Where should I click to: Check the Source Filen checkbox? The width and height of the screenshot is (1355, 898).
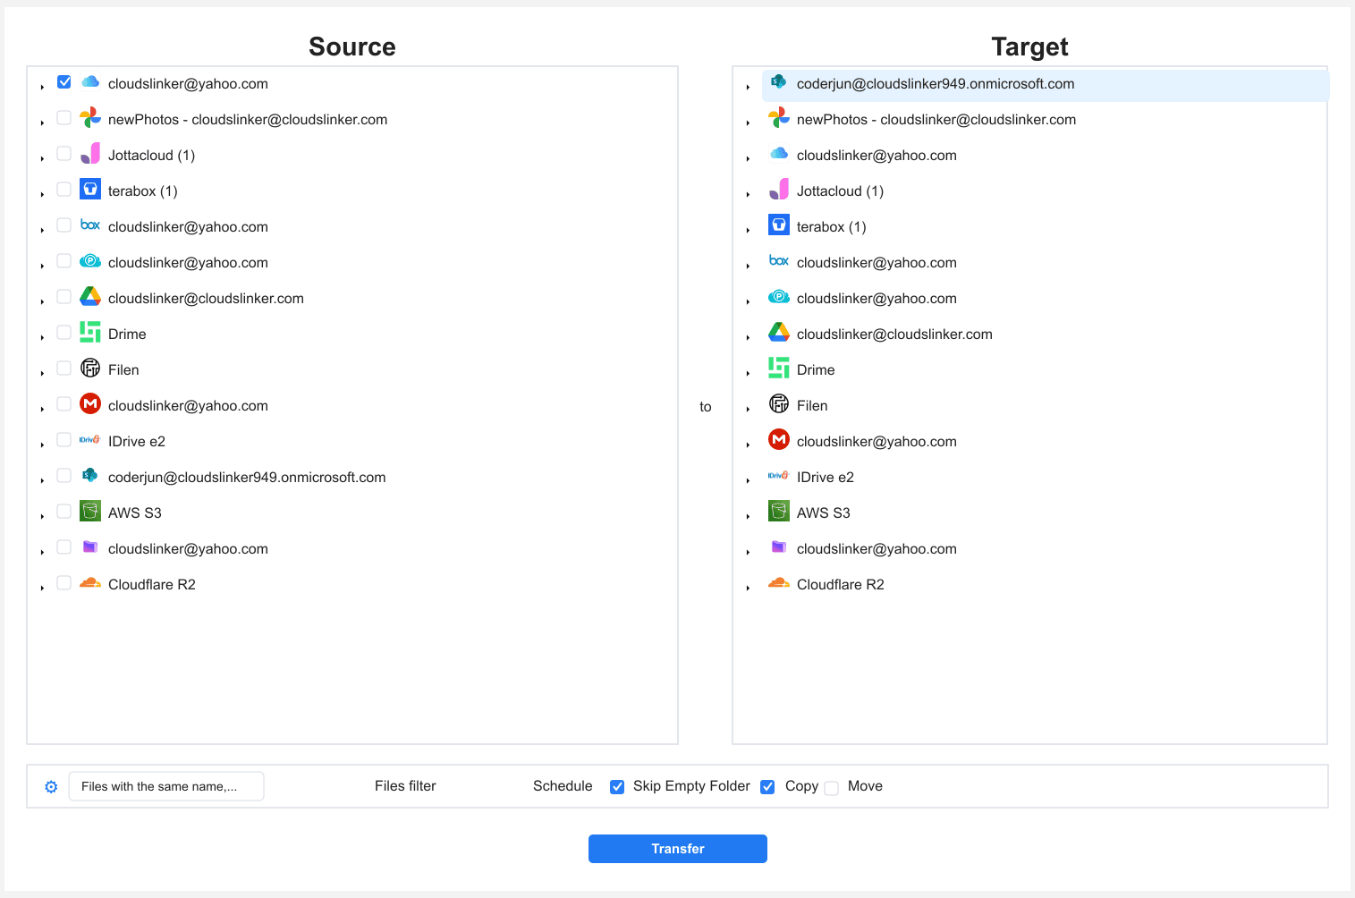coord(64,368)
